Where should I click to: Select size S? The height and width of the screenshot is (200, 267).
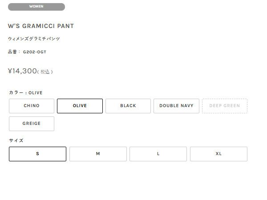[37, 154]
